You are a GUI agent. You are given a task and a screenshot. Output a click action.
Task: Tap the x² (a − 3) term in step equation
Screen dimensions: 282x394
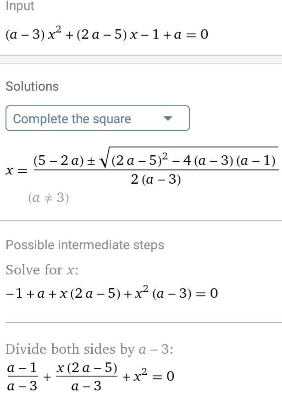pyautogui.click(x=163, y=292)
